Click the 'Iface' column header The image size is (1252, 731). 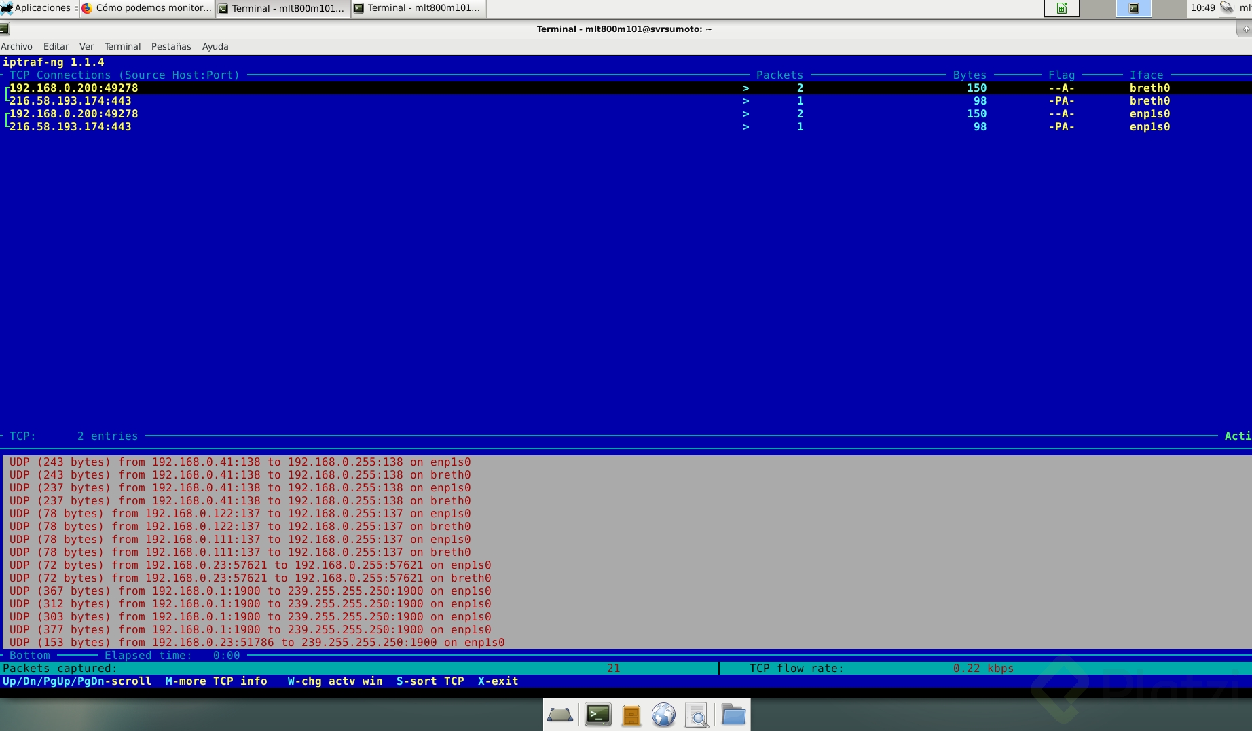click(1146, 75)
